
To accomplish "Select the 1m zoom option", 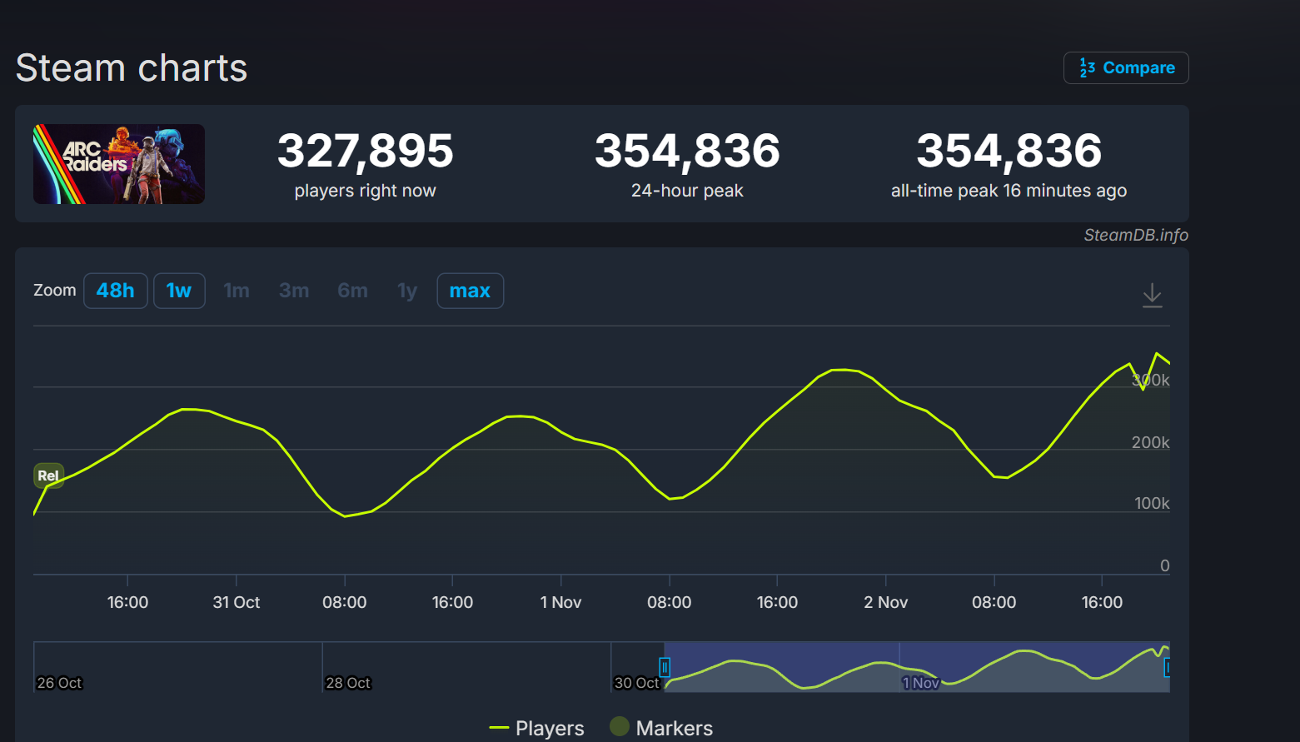I will click(237, 291).
